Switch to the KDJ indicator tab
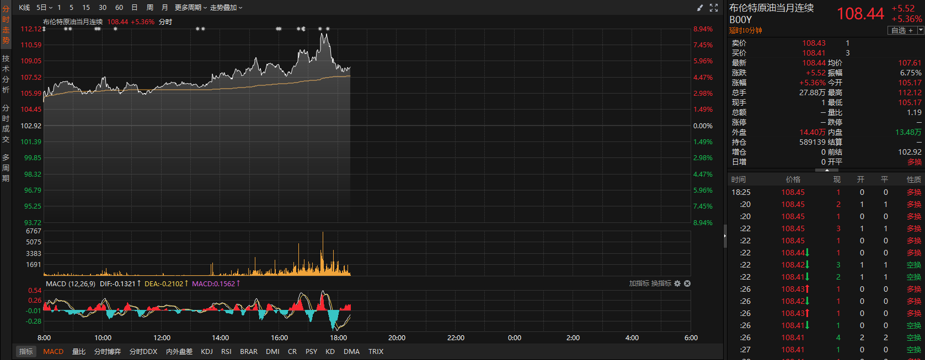The height and width of the screenshot is (360, 925). tap(207, 351)
